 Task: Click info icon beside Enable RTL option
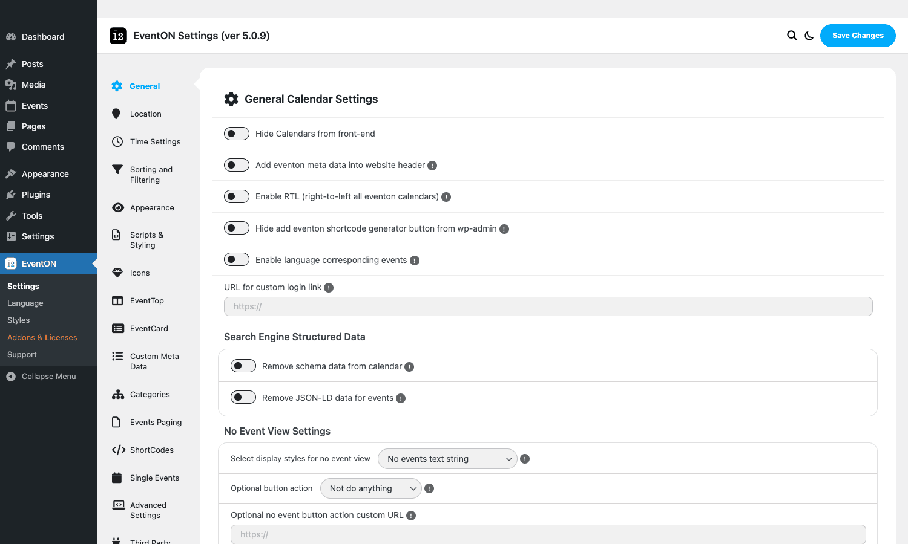(x=446, y=197)
